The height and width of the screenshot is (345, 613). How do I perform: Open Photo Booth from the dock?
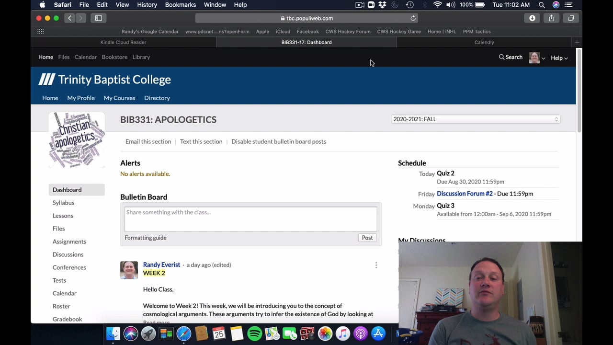coord(307,333)
